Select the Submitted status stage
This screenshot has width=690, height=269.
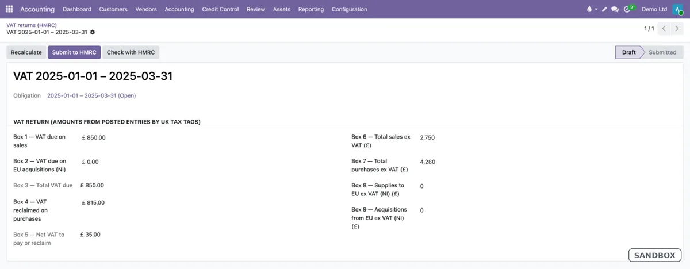click(x=662, y=52)
